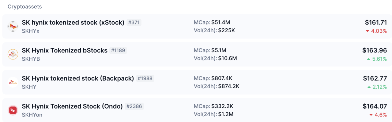This screenshot has height=122, width=392.
Task: Click the red down arrow beside 4.6%
Action: click(x=371, y=115)
